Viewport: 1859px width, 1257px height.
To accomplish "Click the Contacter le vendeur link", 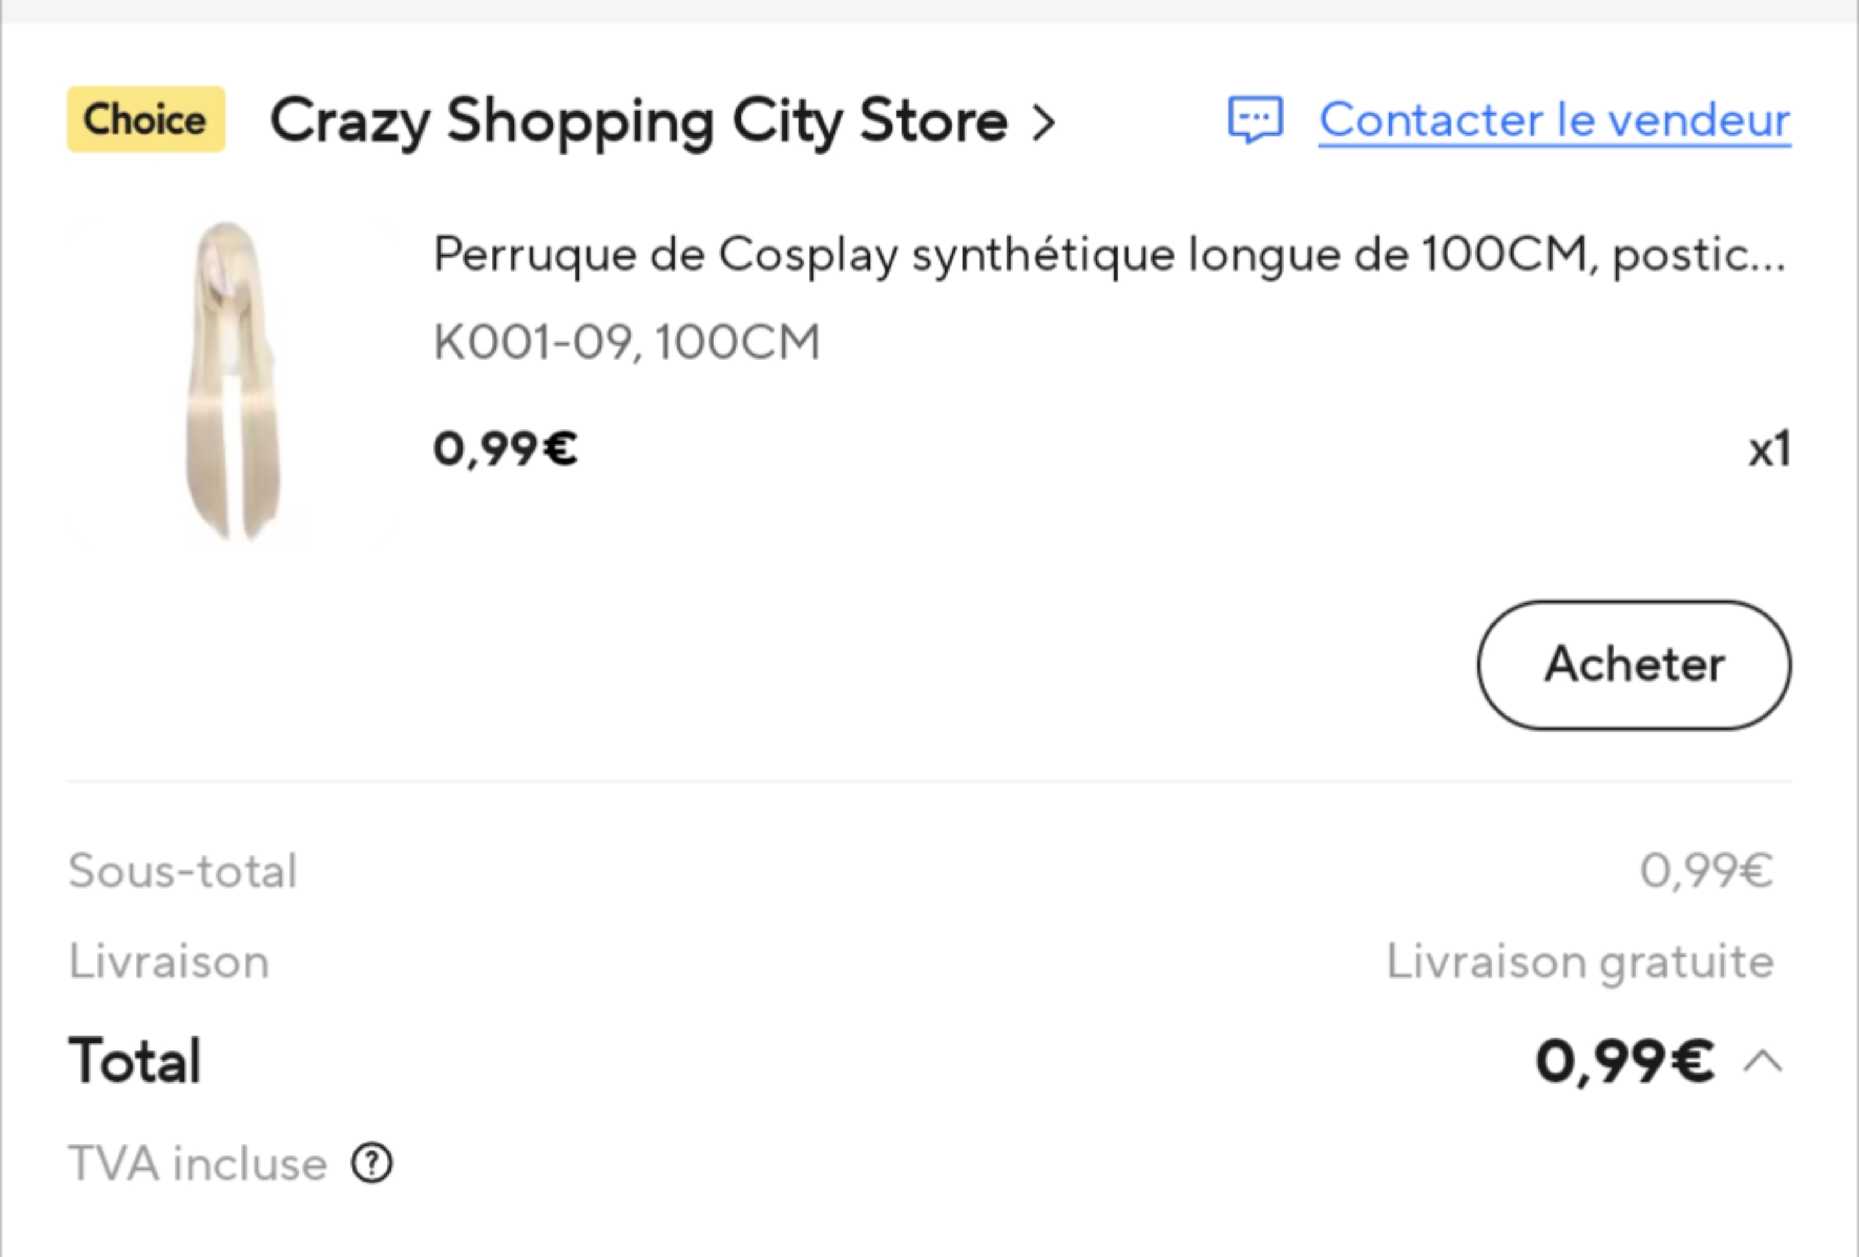I will 1554,121.
